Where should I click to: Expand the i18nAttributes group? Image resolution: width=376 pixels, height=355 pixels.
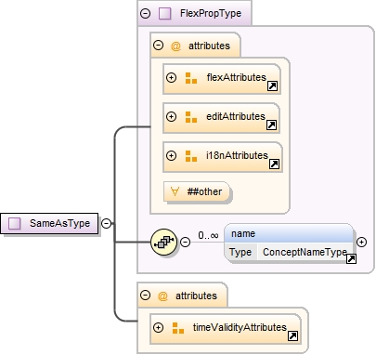click(171, 155)
